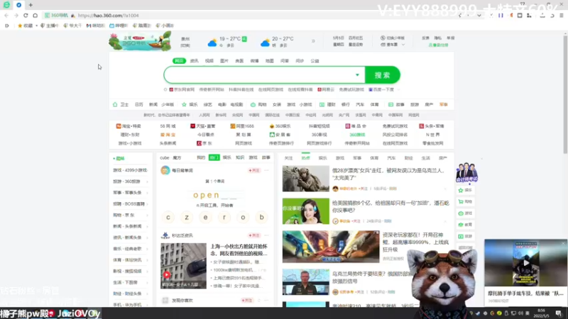Image resolution: width=568 pixels, height=319 pixels.
Task: Click the green star icon beside 娱乐 category
Action: click(184, 104)
